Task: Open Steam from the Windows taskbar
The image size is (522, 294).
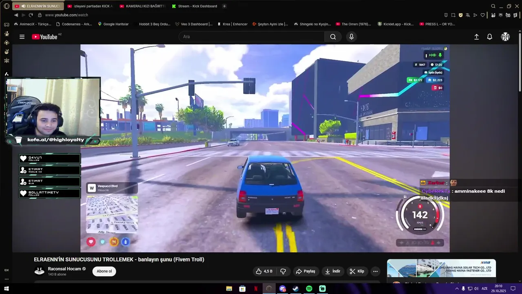Action: [296, 289]
